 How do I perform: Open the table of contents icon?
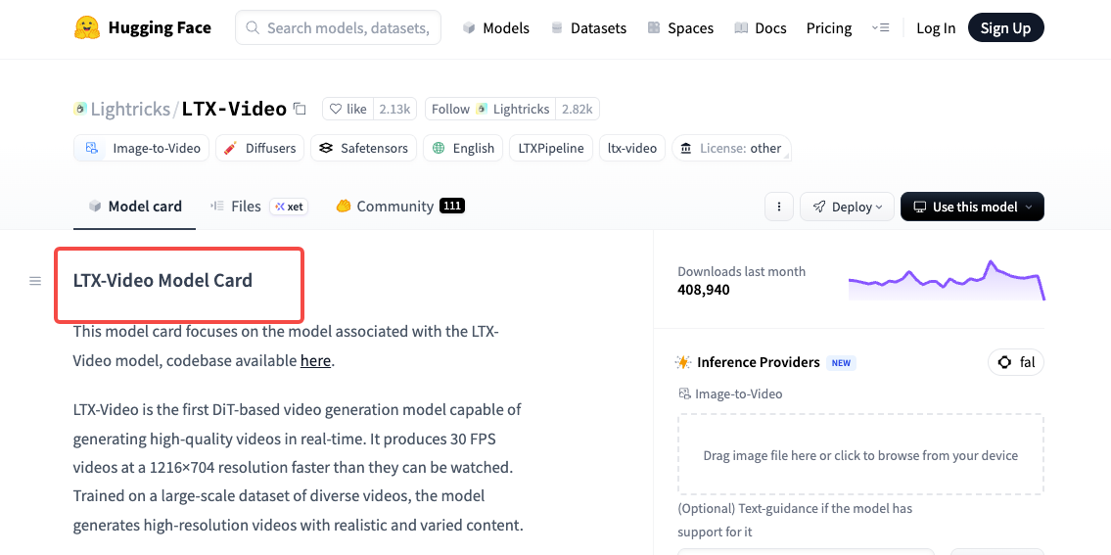click(x=34, y=281)
